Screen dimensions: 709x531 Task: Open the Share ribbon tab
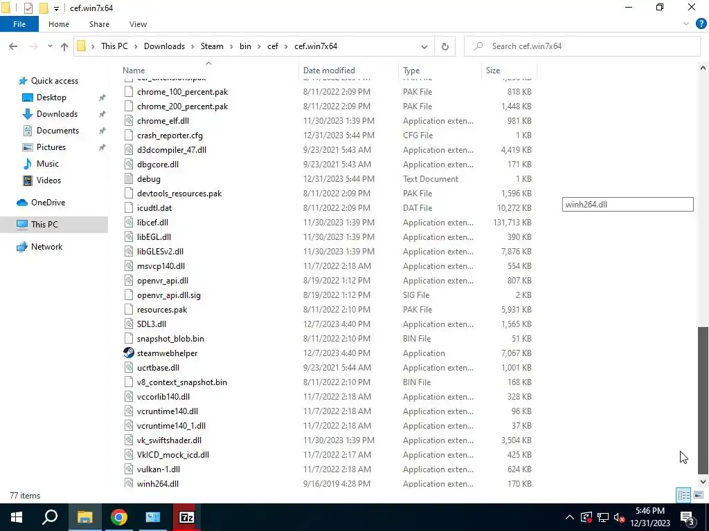pyautogui.click(x=99, y=24)
